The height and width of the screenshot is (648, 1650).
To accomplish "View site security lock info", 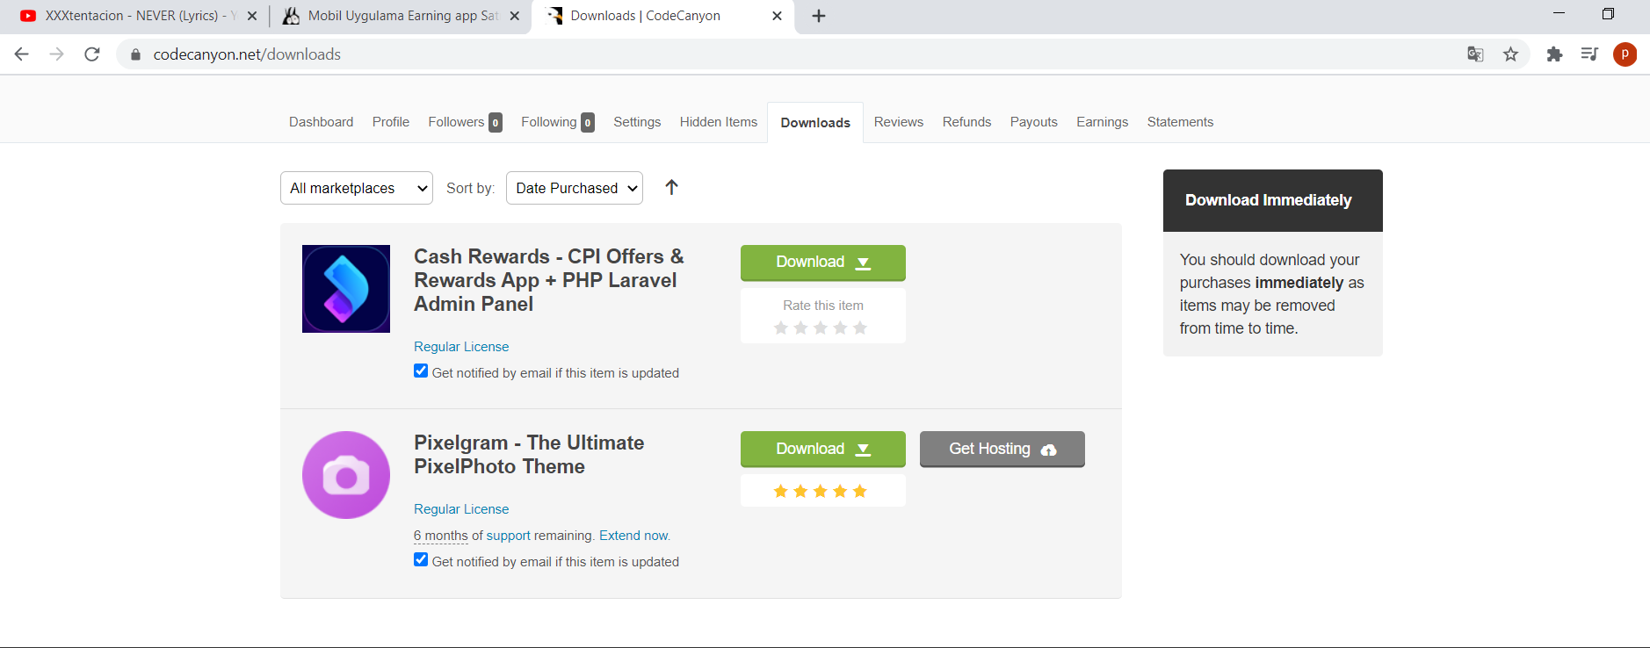I will pos(135,54).
